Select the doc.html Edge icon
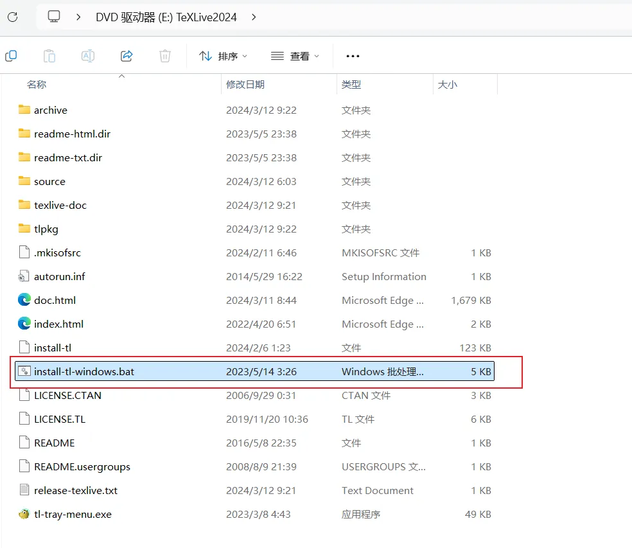 (24, 299)
